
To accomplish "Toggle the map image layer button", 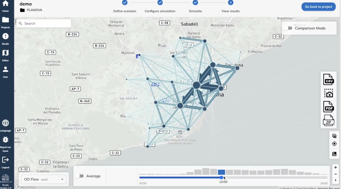I will pos(334,154).
